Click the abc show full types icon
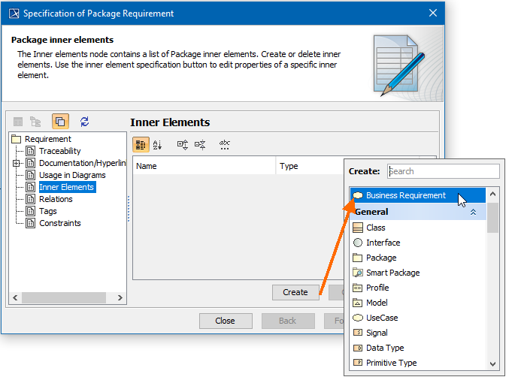Screen dimensions: 518x383 click(225, 144)
